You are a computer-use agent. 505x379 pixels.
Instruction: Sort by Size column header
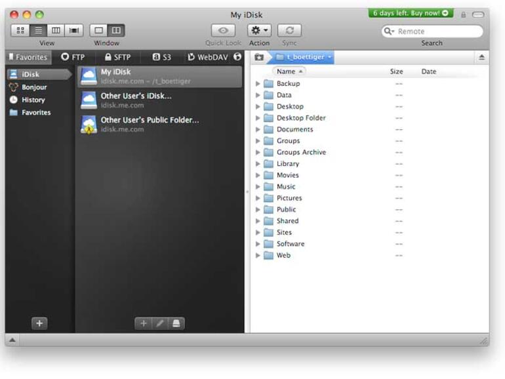(397, 71)
